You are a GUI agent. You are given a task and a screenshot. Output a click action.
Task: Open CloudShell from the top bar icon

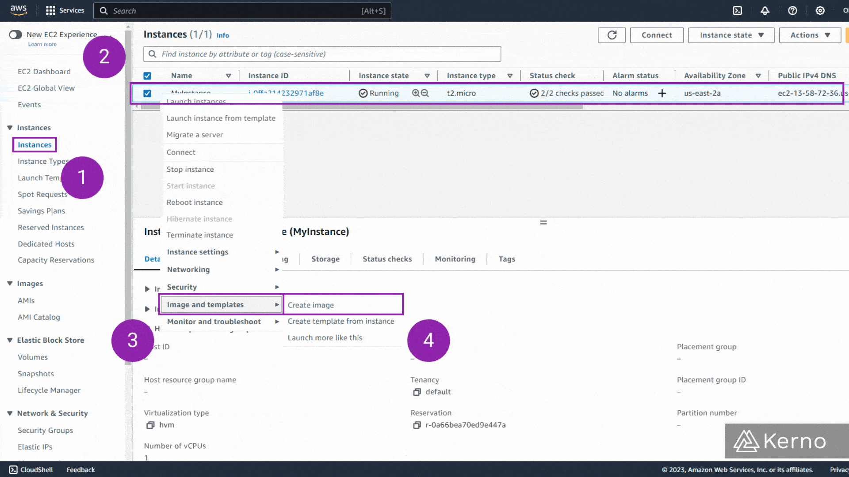tap(737, 11)
